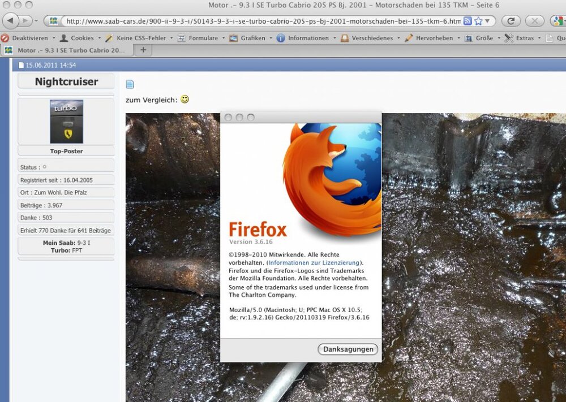Open the address bar history dropdown arrow
566x402 pixels.
pos(487,21)
